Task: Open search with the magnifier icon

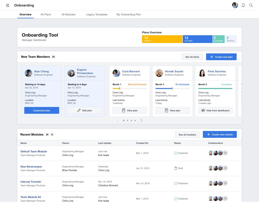Action: click(x=251, y=5)
